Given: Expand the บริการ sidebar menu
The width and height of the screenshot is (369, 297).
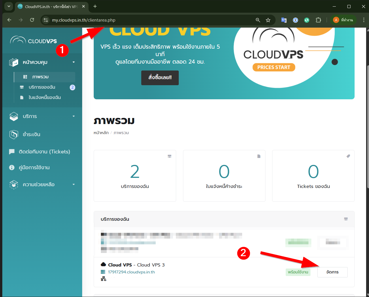Looking at the screenshot, I should [43, 116].
